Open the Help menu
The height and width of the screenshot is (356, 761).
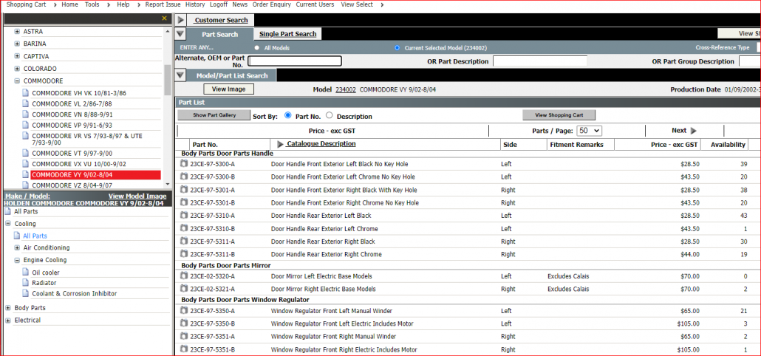123,4
